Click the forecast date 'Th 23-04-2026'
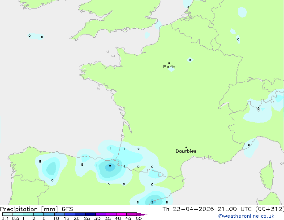The width and height of the screenshot is (284, 220). pyautogui.click(x=188, y=209)
